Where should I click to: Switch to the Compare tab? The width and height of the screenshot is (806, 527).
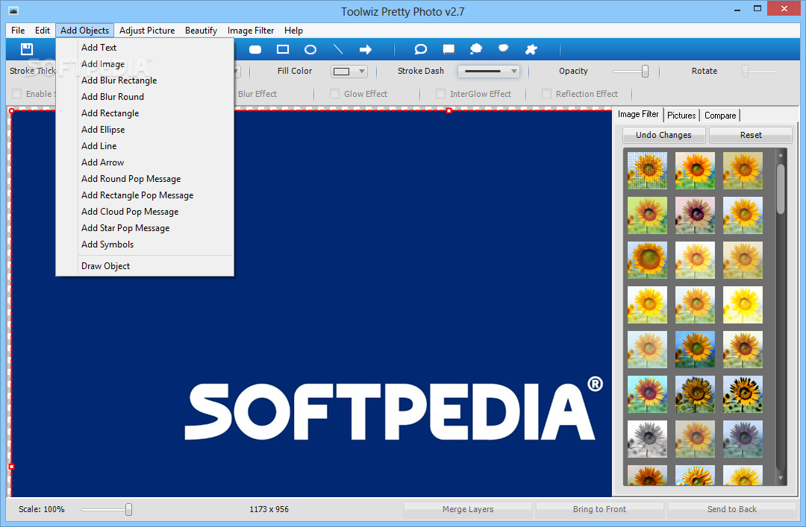[719, 115]
